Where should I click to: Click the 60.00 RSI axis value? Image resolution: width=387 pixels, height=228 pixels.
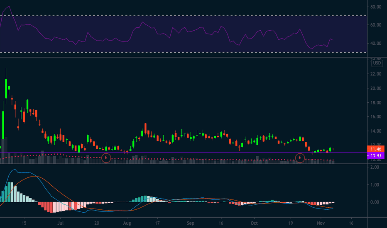coord(376,25)
